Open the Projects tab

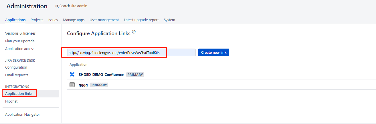(x=37, y=20)
